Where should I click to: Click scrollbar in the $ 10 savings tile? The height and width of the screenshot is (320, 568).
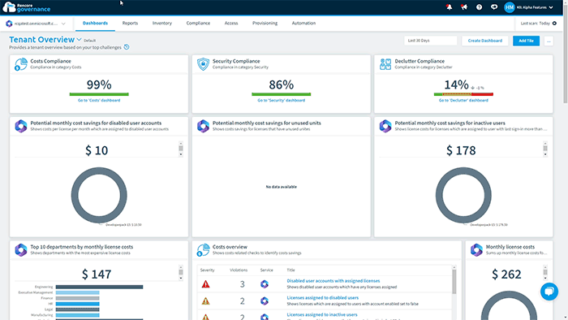coord(181,149)
